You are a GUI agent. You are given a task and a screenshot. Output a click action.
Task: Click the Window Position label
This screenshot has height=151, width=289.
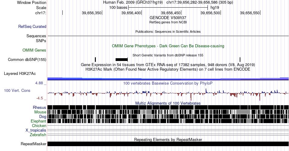(x=32, y=2)
